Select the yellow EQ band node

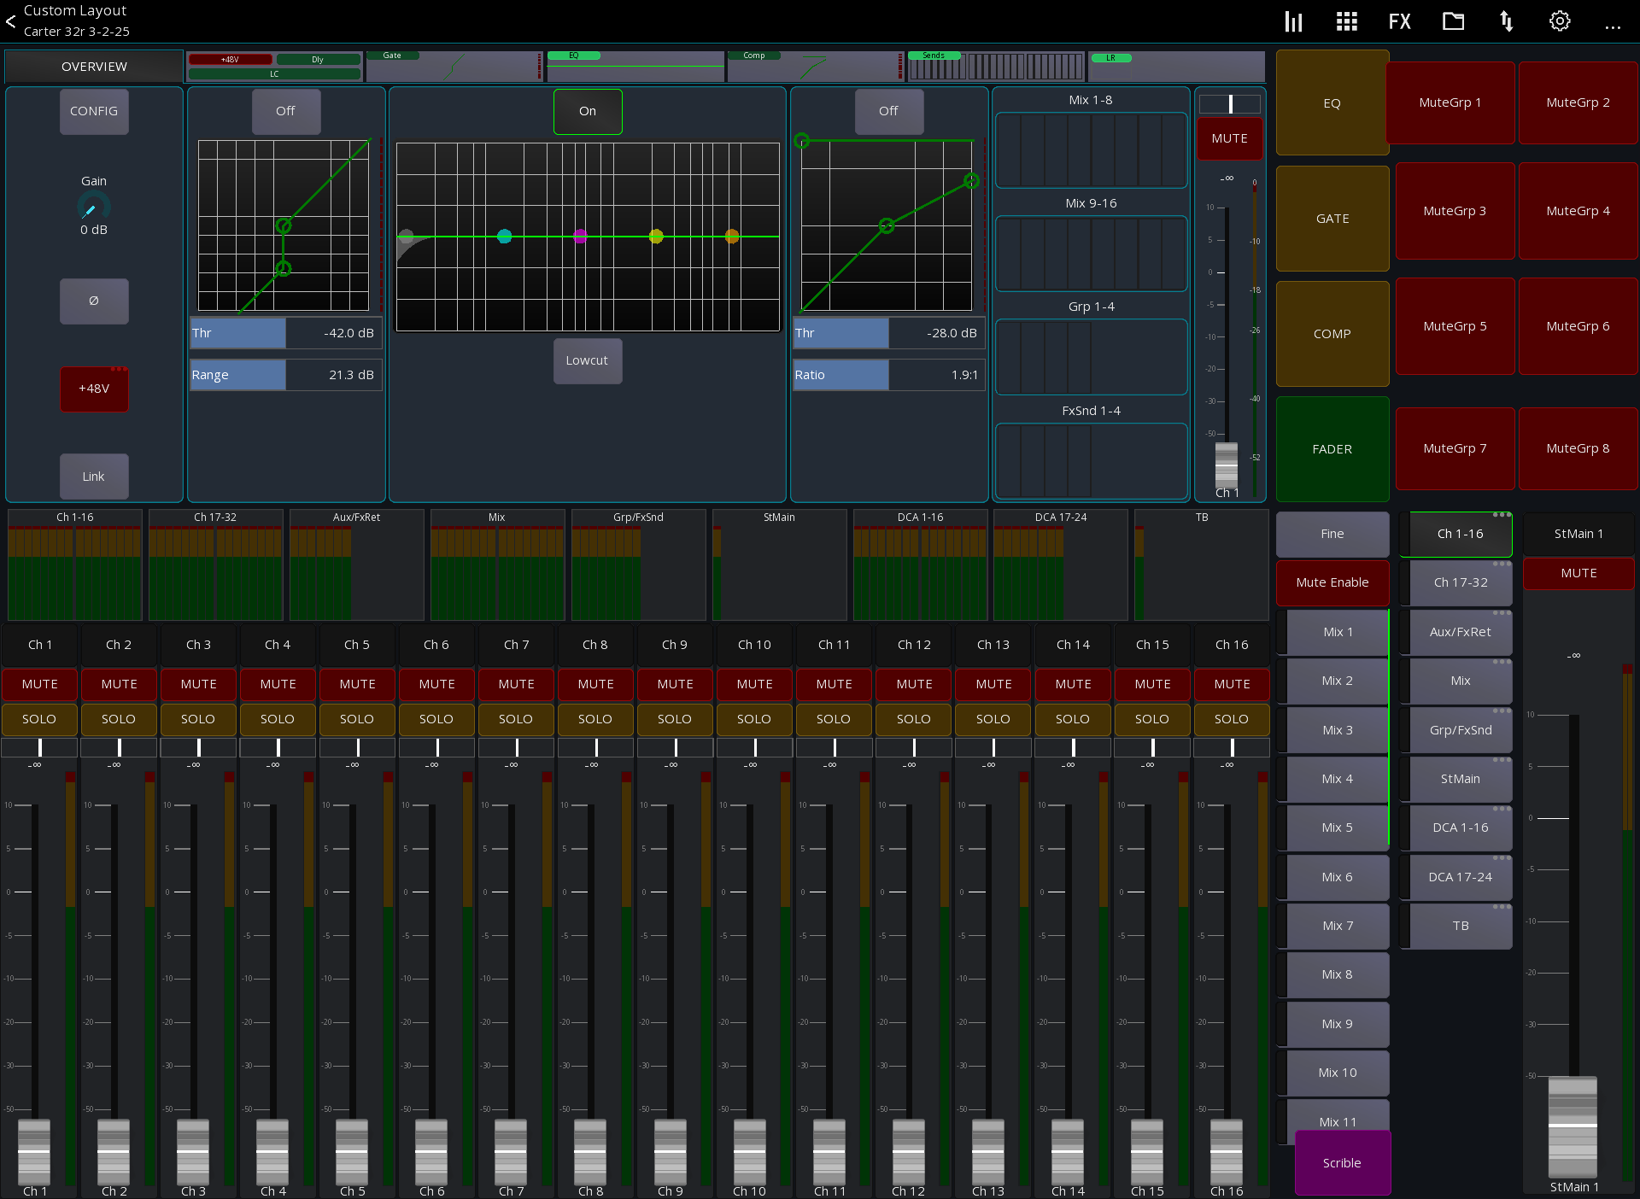pos(656,237)
